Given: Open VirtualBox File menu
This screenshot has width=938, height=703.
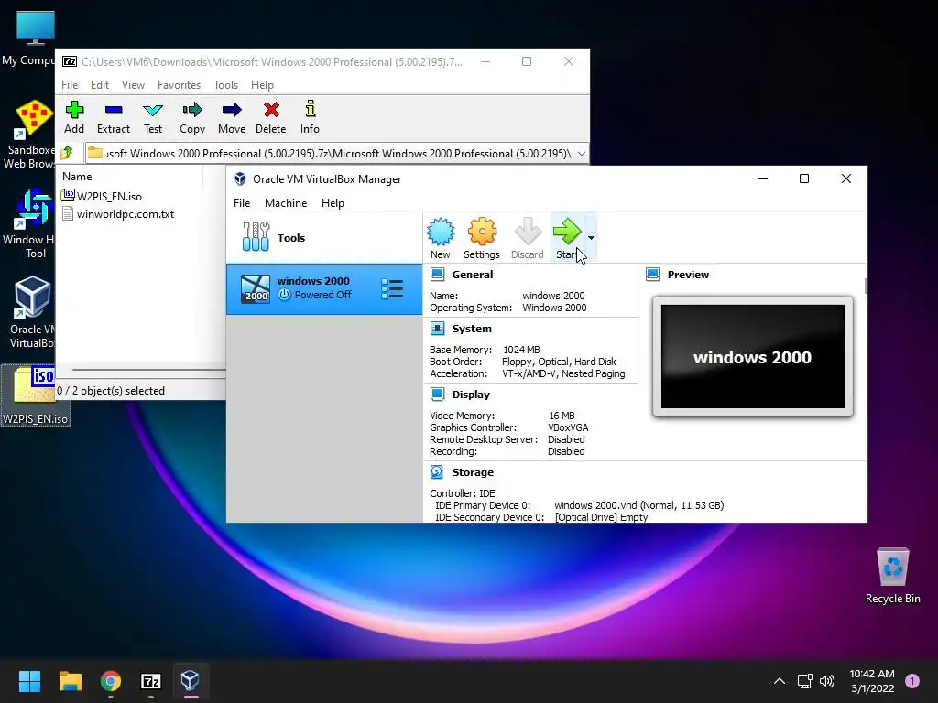Looking at the screenshot, I should coord(242,202).
